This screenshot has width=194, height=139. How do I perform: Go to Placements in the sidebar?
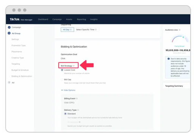pyautogui.click(x=17, y=52)
